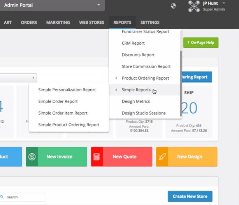This screenshot has width=239, height=205.
Task: Open the select box above the stat cards
Action: click(18, 78)
